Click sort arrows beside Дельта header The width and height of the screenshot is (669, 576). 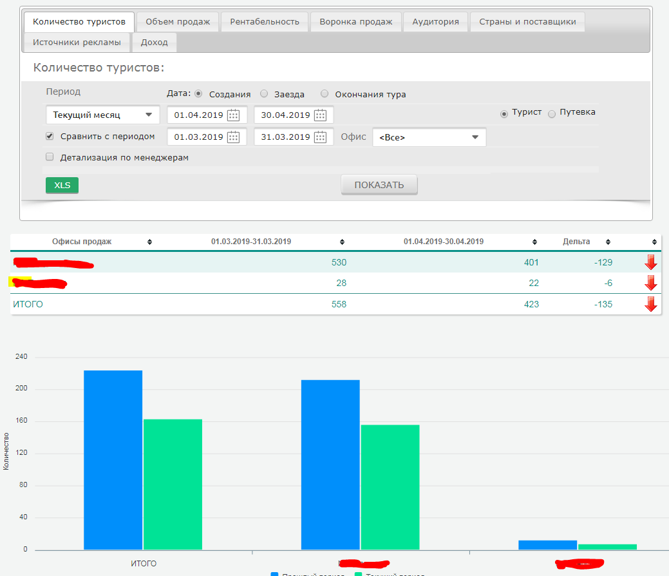[x=608, y=242]
